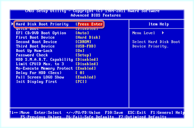This screenshot has height=128, width=194.
Task: Open the [Press Enter] value field
Action: click(89, 24)
